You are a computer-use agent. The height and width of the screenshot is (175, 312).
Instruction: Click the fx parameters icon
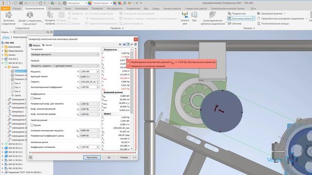click(x=125, y=3)
